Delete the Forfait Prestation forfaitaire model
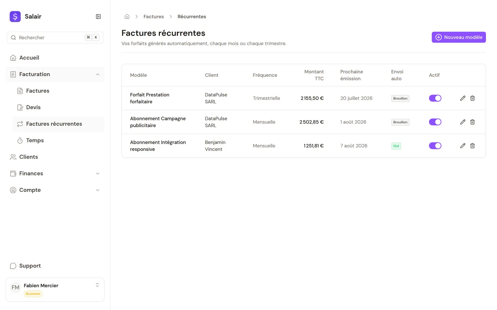Screen dimensions: 497x310 coord(472,98)
